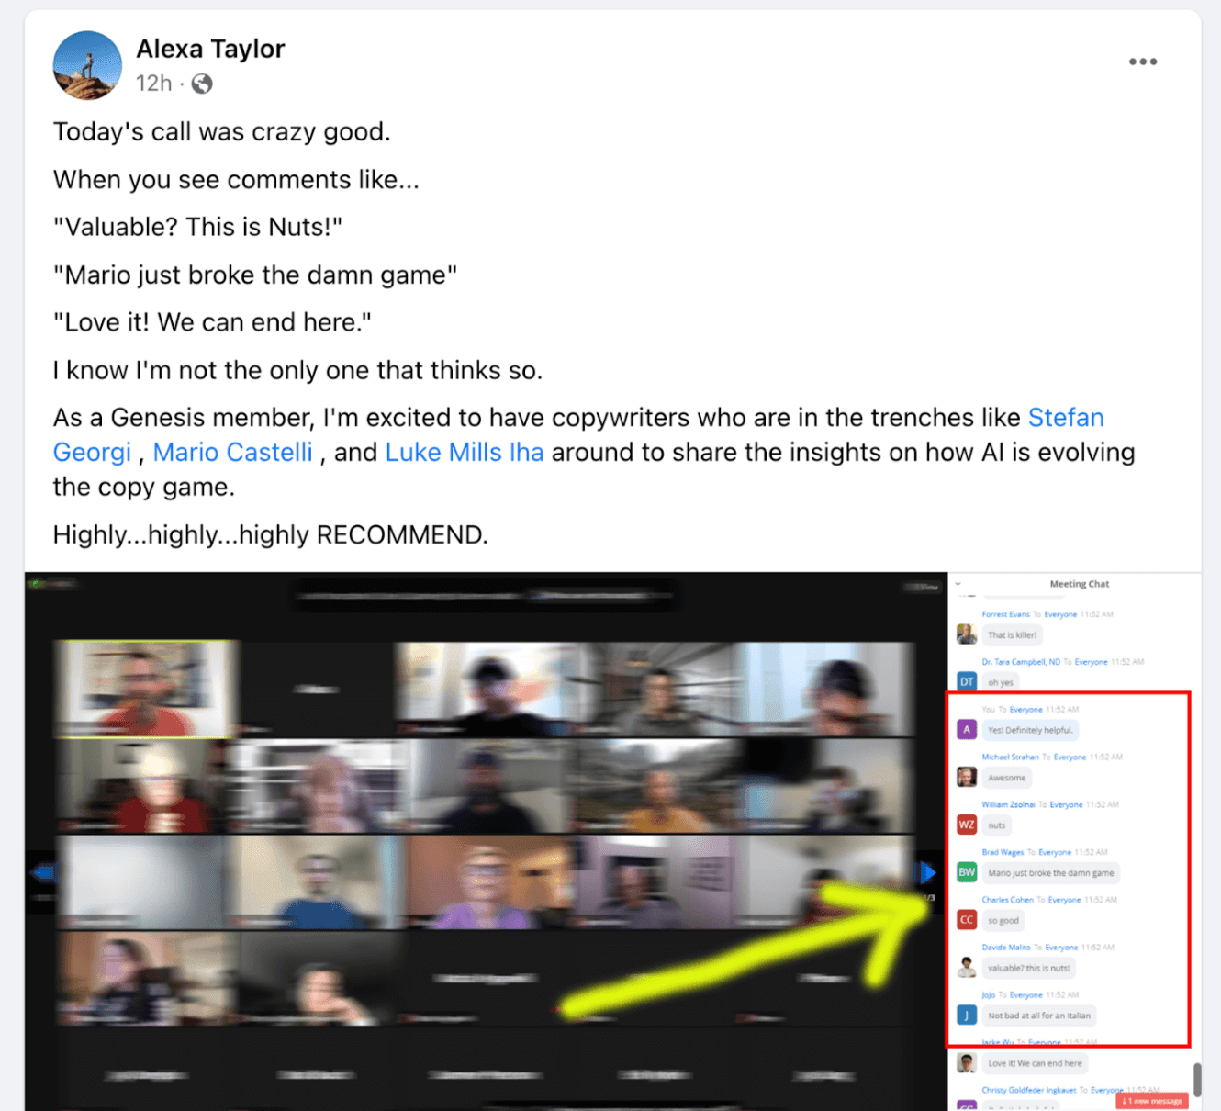Click the red CC avatar in chat
Viewport: 1221px width, 1111px height.
click(966, 919)
